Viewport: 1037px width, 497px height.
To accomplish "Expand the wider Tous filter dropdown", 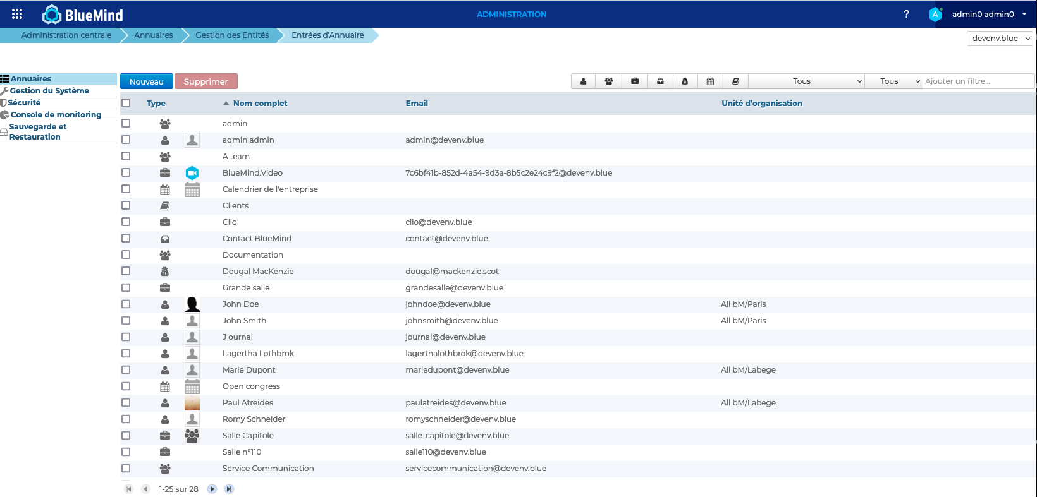I will pyautogui.click(x=806, y=81).
